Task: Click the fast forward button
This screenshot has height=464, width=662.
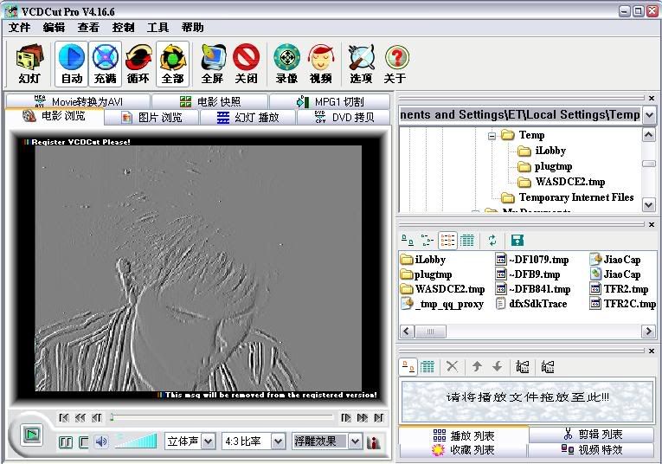Action: [x=363, y=417]
